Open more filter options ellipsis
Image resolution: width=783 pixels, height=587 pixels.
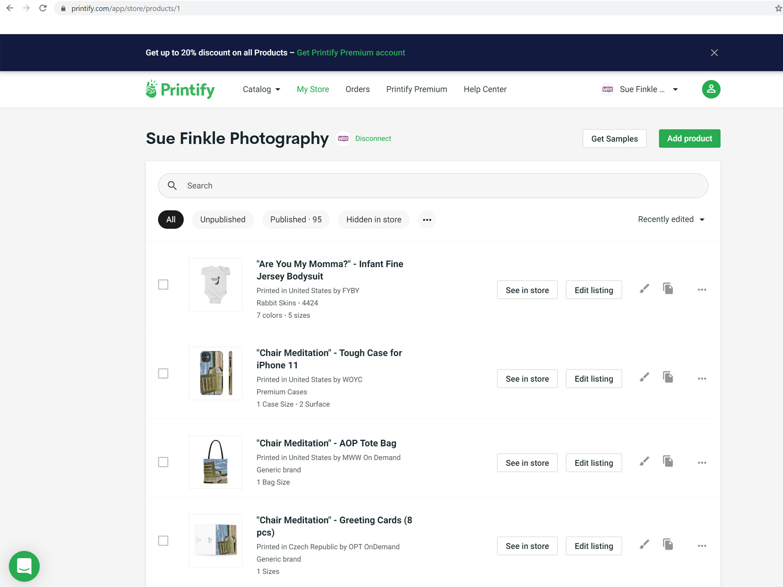pos(427,220)
